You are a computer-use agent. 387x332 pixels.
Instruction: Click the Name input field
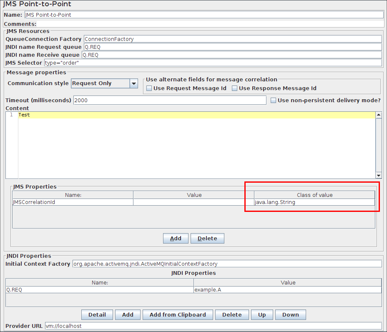coord(206,15)
